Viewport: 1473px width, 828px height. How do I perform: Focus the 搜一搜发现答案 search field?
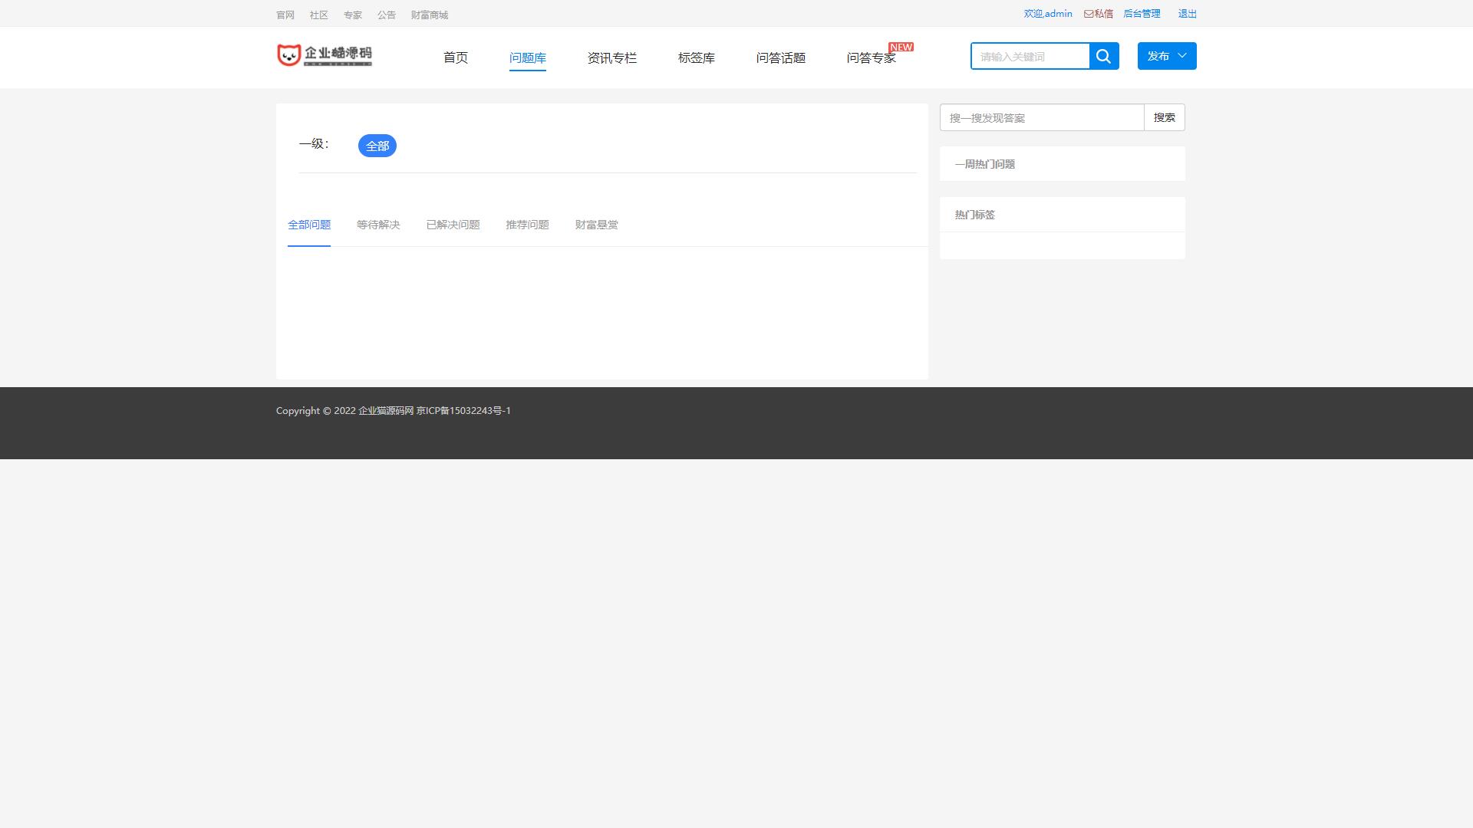coord(1041,117)
